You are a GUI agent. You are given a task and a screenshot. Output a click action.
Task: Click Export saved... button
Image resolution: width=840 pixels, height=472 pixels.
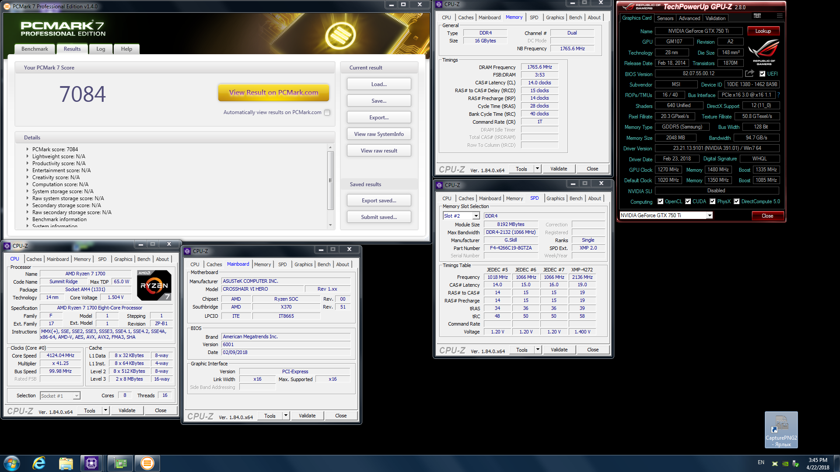pos(379,201)
